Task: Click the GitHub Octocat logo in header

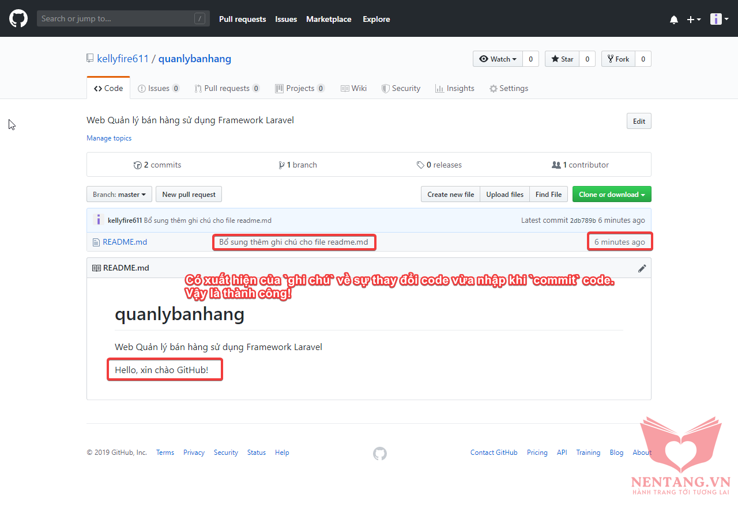Action: (x=18, y=18)
